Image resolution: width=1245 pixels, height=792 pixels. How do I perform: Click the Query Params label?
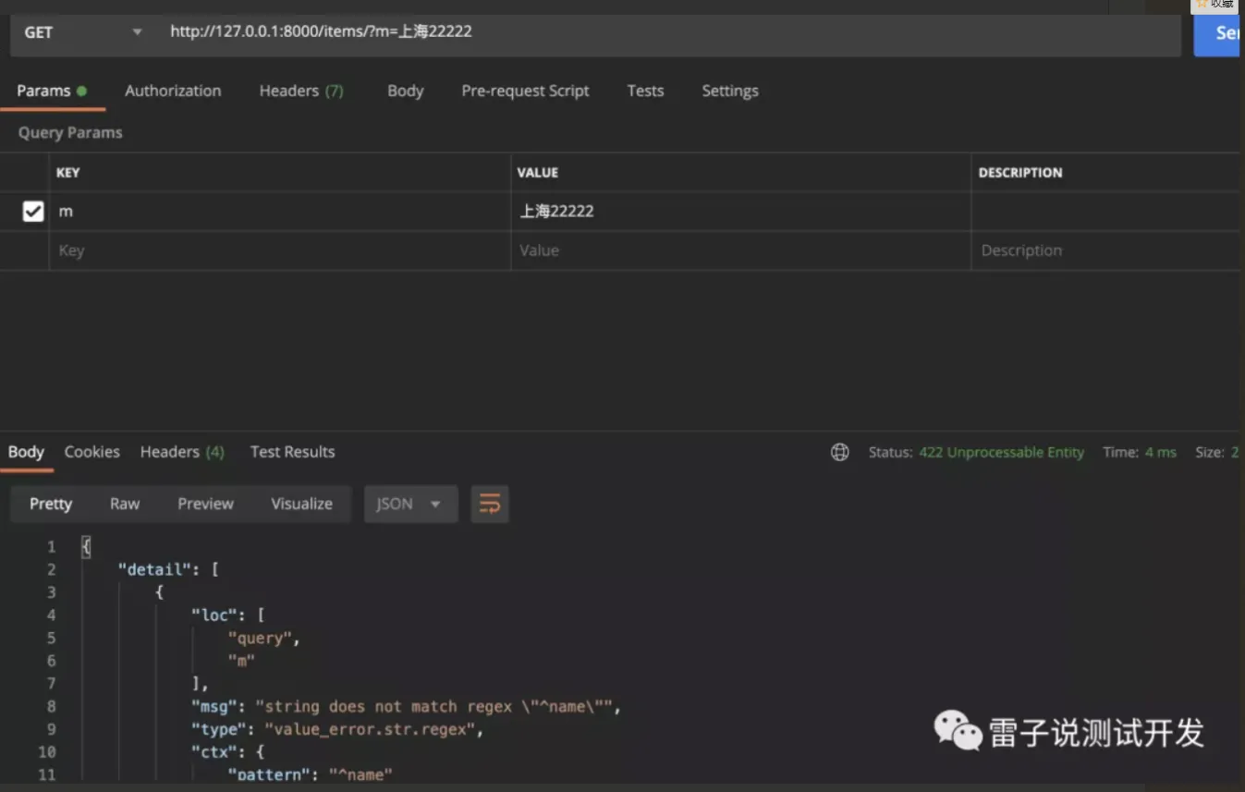(x=70, y=132)
